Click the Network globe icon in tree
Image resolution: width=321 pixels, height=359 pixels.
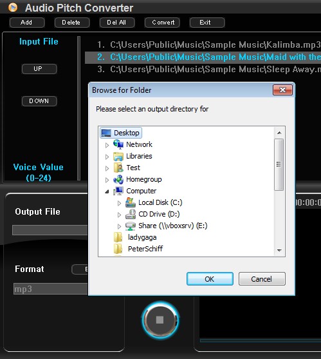[x=118, y=144]
